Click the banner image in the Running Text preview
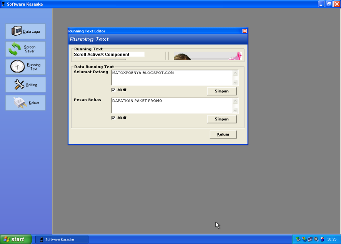 [208, 56]
